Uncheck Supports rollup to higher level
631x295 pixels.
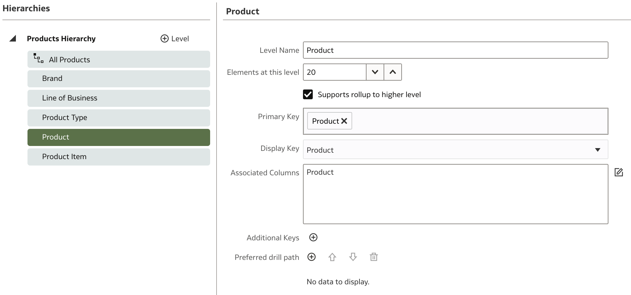point(308,94)
